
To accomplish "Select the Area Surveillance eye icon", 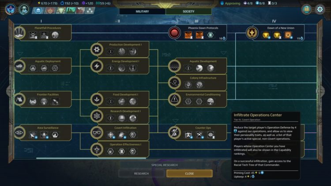I will pos(19,132).
